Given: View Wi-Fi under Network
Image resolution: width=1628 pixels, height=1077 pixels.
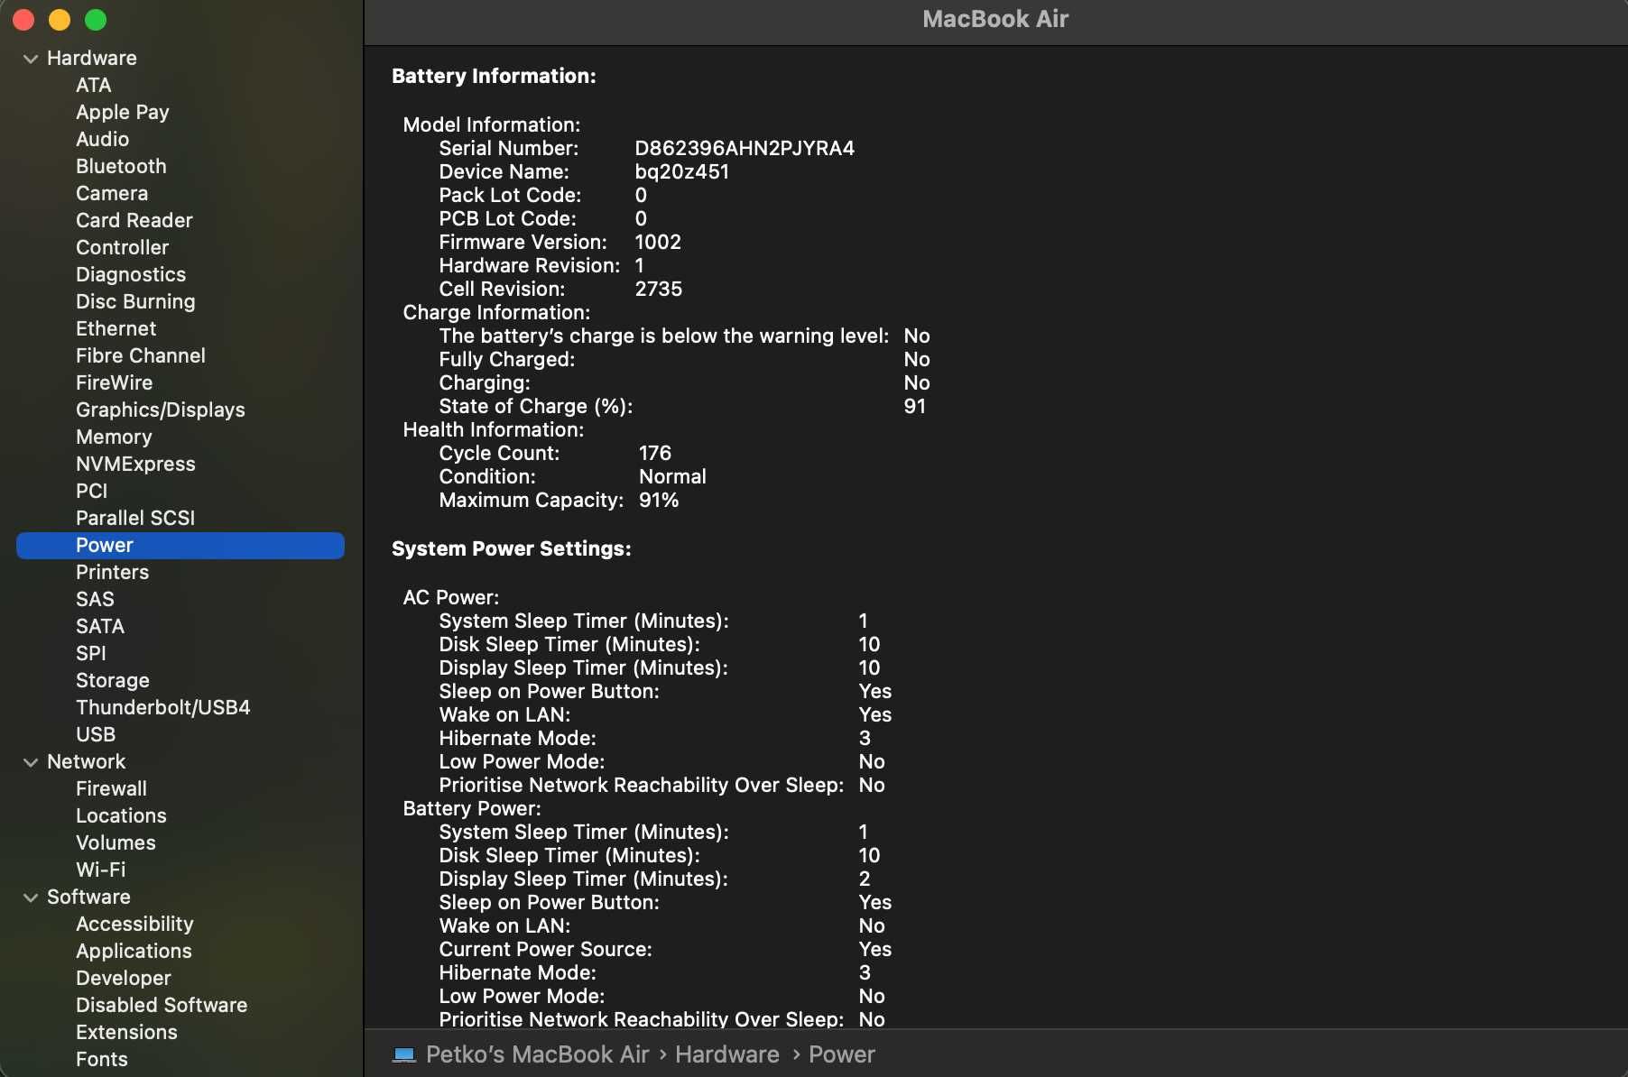Looking at the screenshot, I should point(101,870).
